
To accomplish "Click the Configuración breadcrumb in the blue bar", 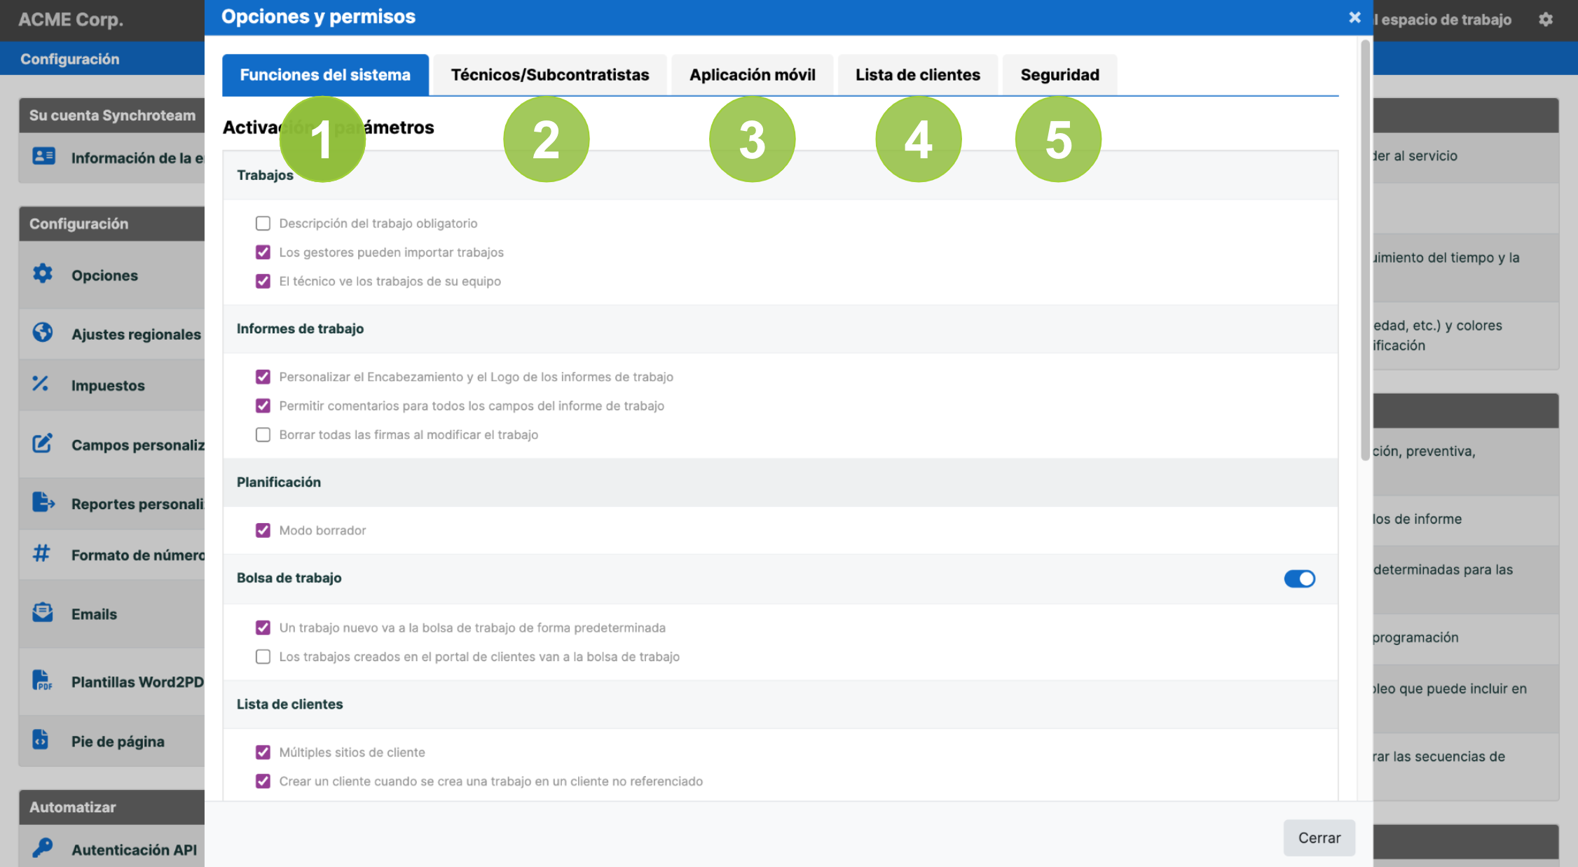I will pos(69,59).
